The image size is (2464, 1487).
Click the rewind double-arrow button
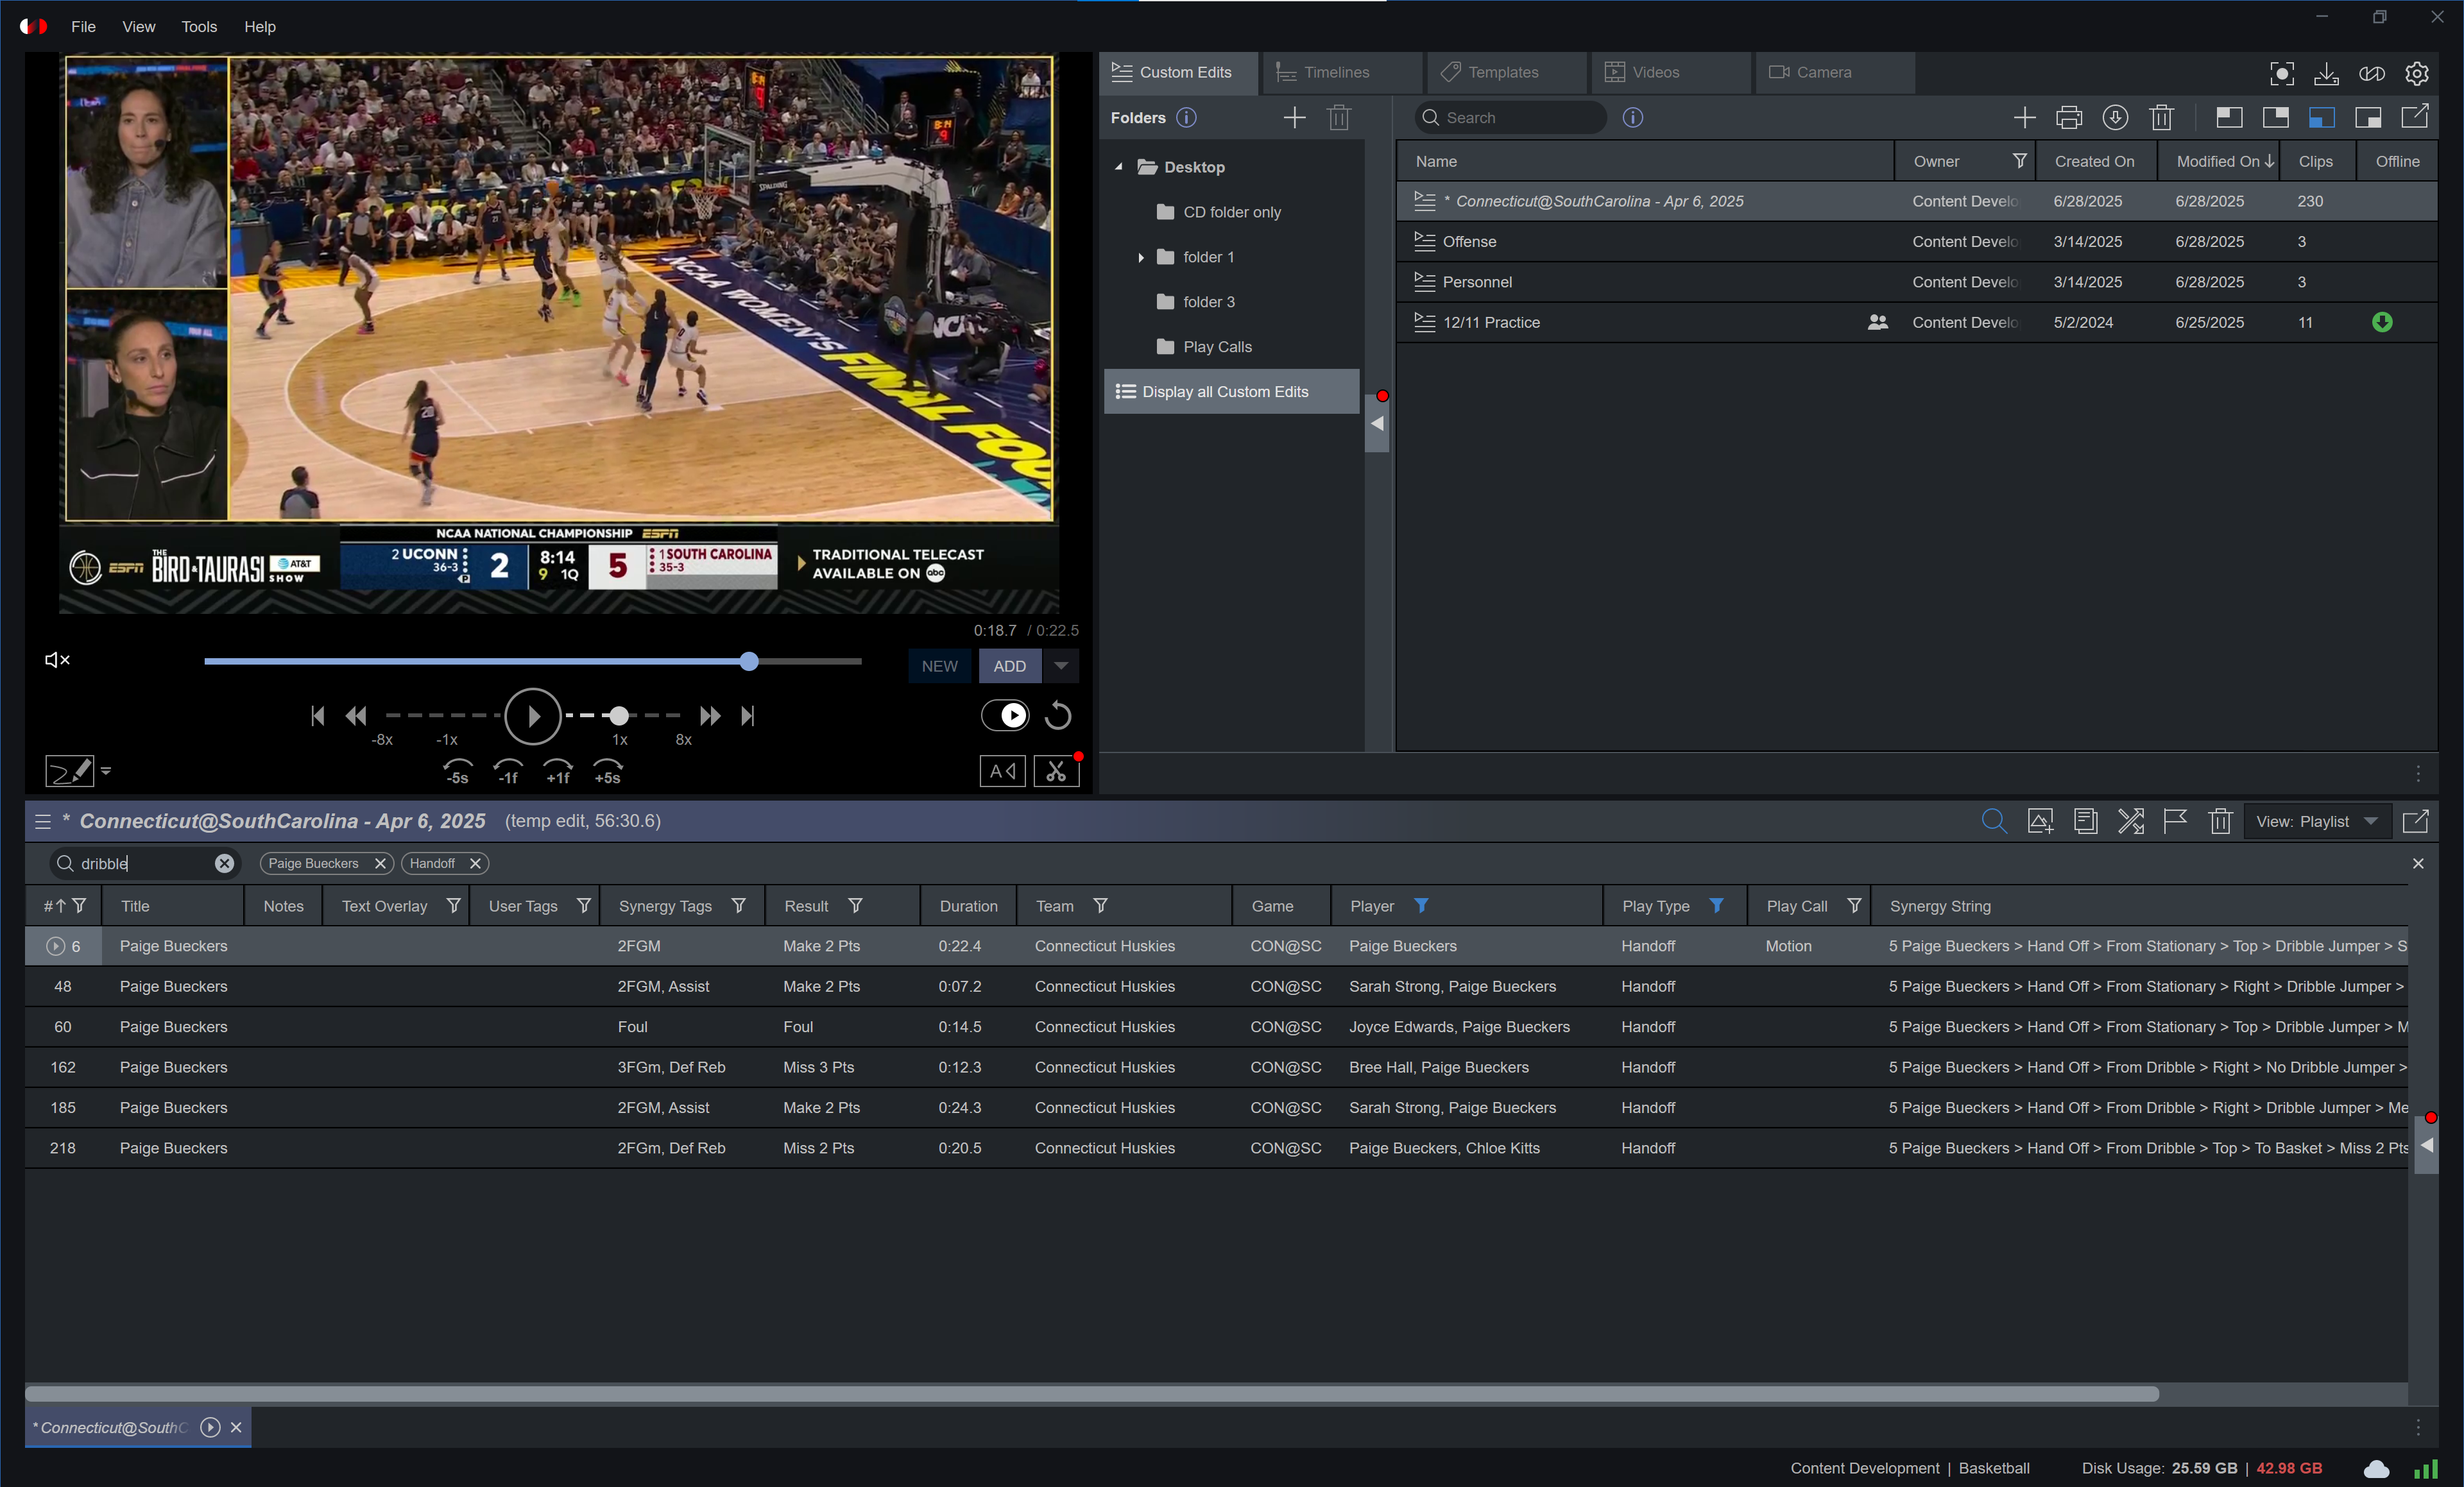(x=356, y=716)
